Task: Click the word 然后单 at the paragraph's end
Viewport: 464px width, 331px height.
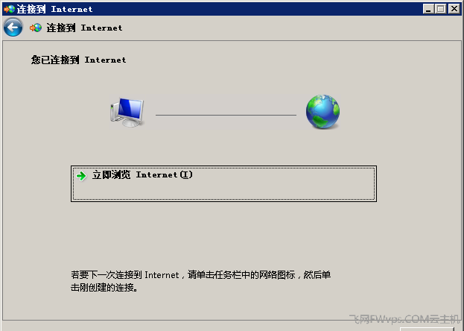Action: click(x=317, y=275)
